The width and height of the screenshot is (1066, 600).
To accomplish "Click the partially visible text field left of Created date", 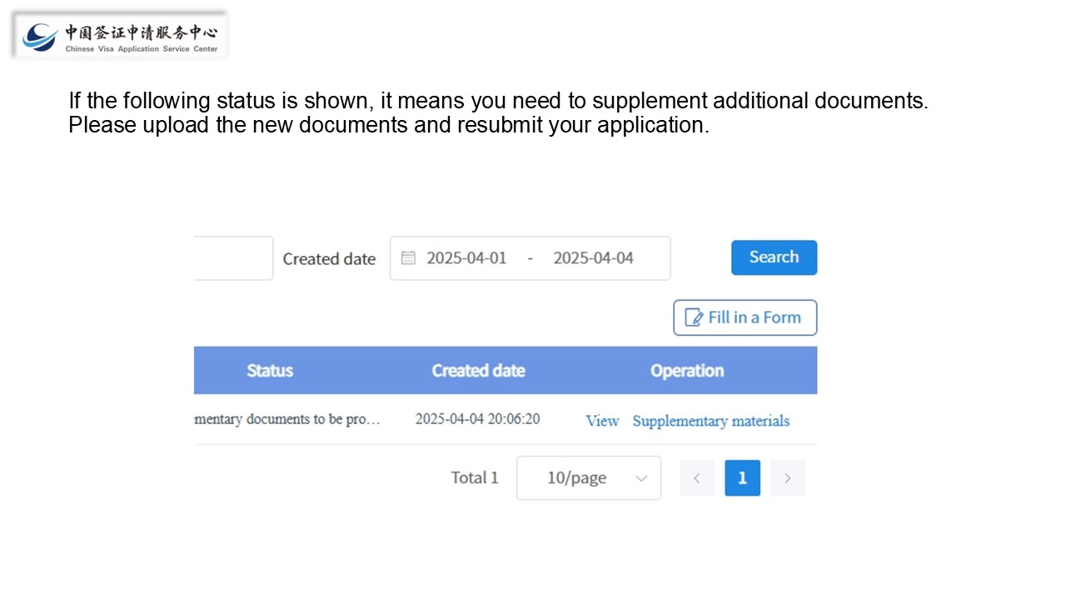I will pos(233,258).
